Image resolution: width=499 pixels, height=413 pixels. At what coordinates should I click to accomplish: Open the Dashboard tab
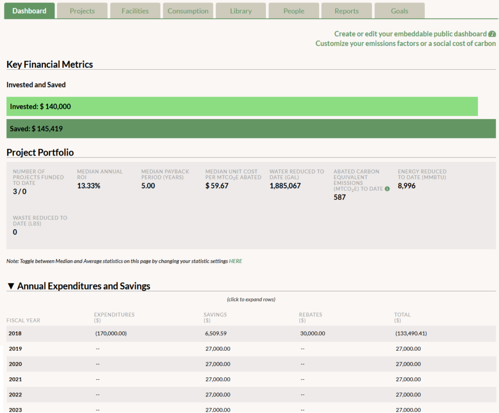(29, 11)
